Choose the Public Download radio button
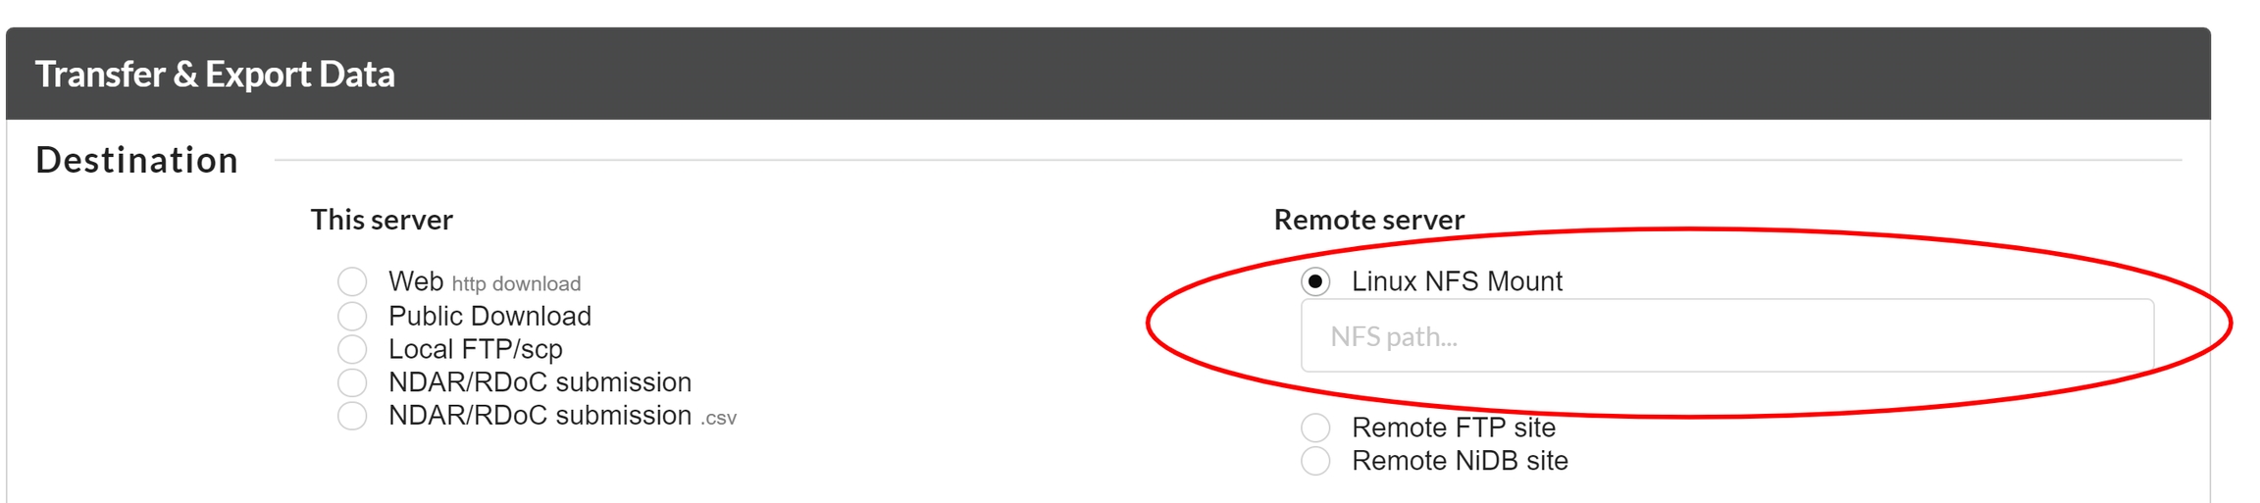 click(352, 316)
